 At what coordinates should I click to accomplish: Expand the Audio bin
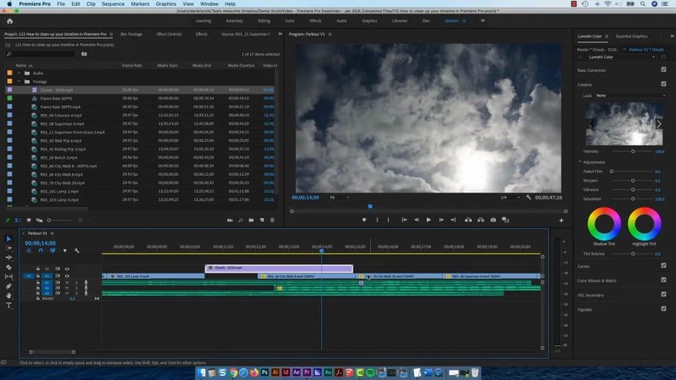point(19,73)
